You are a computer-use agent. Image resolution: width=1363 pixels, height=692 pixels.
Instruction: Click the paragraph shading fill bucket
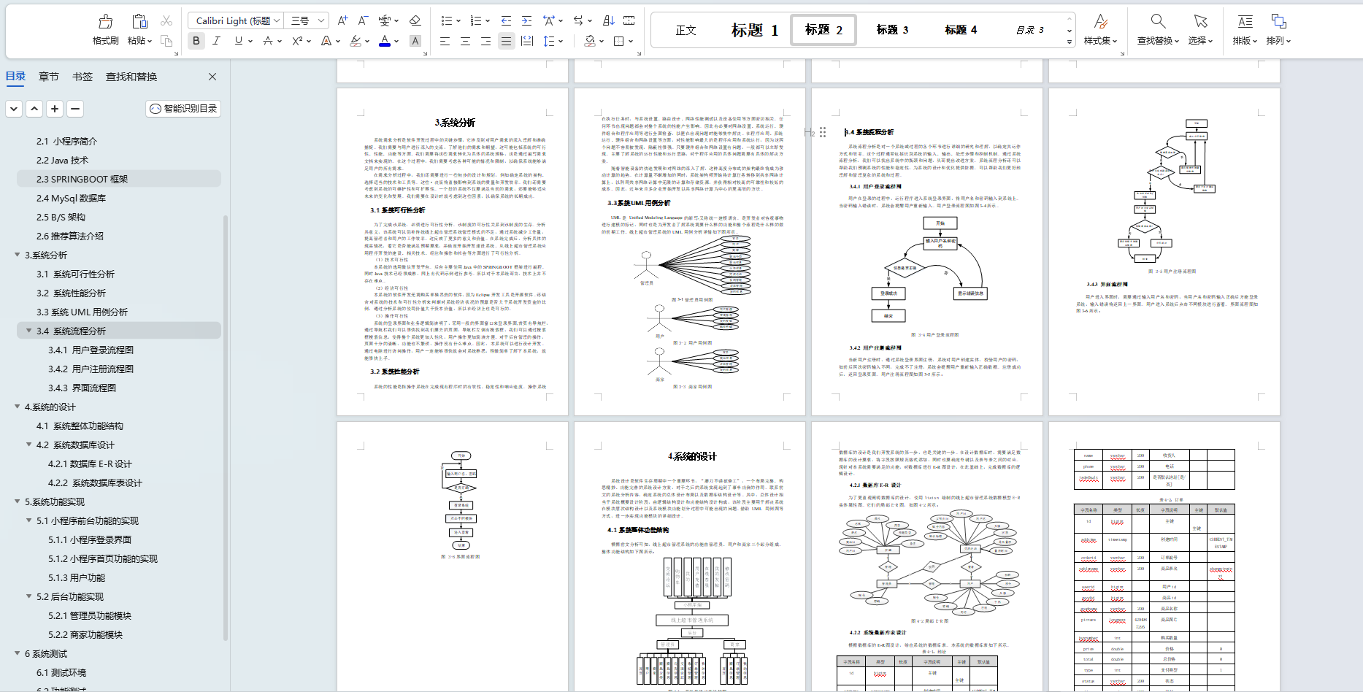[590, 41]
